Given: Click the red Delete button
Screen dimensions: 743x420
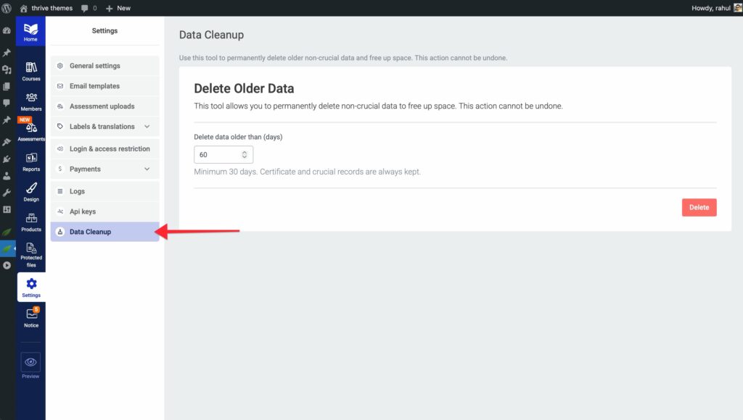Looking at the screenshot, I should (x=699, y=207).
